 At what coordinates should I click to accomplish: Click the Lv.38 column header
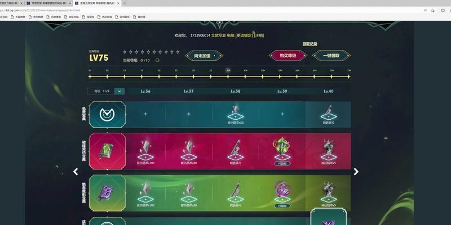click(x=235, y=91)
